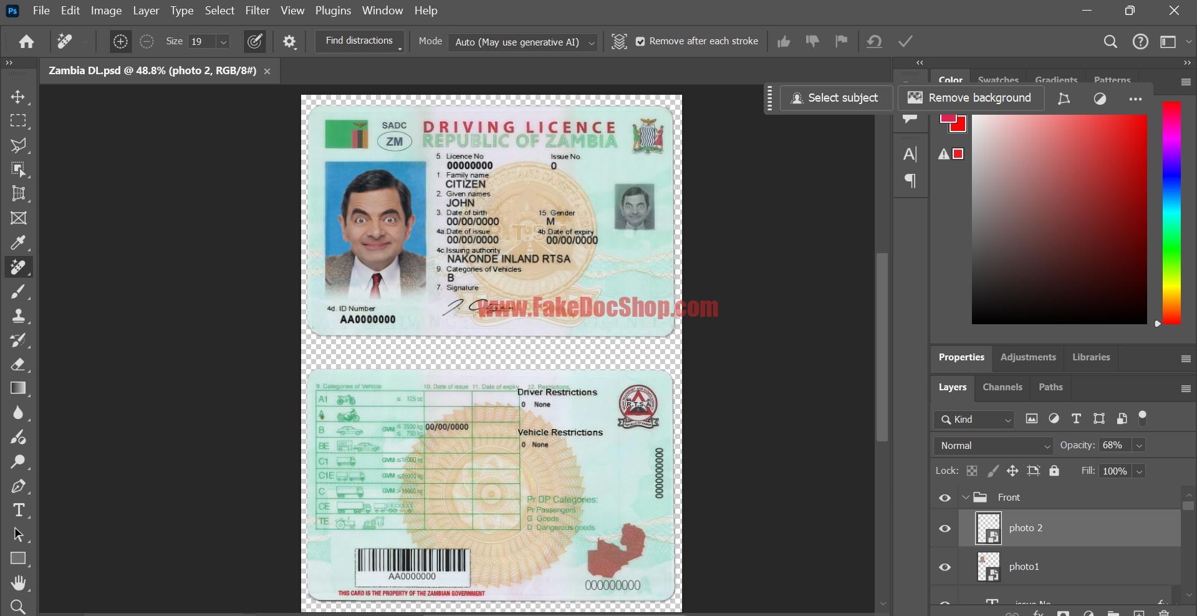Screen dimensions: 1197x616
Task: Go to the Home screen icon
Action: click(x=26, y=42)
